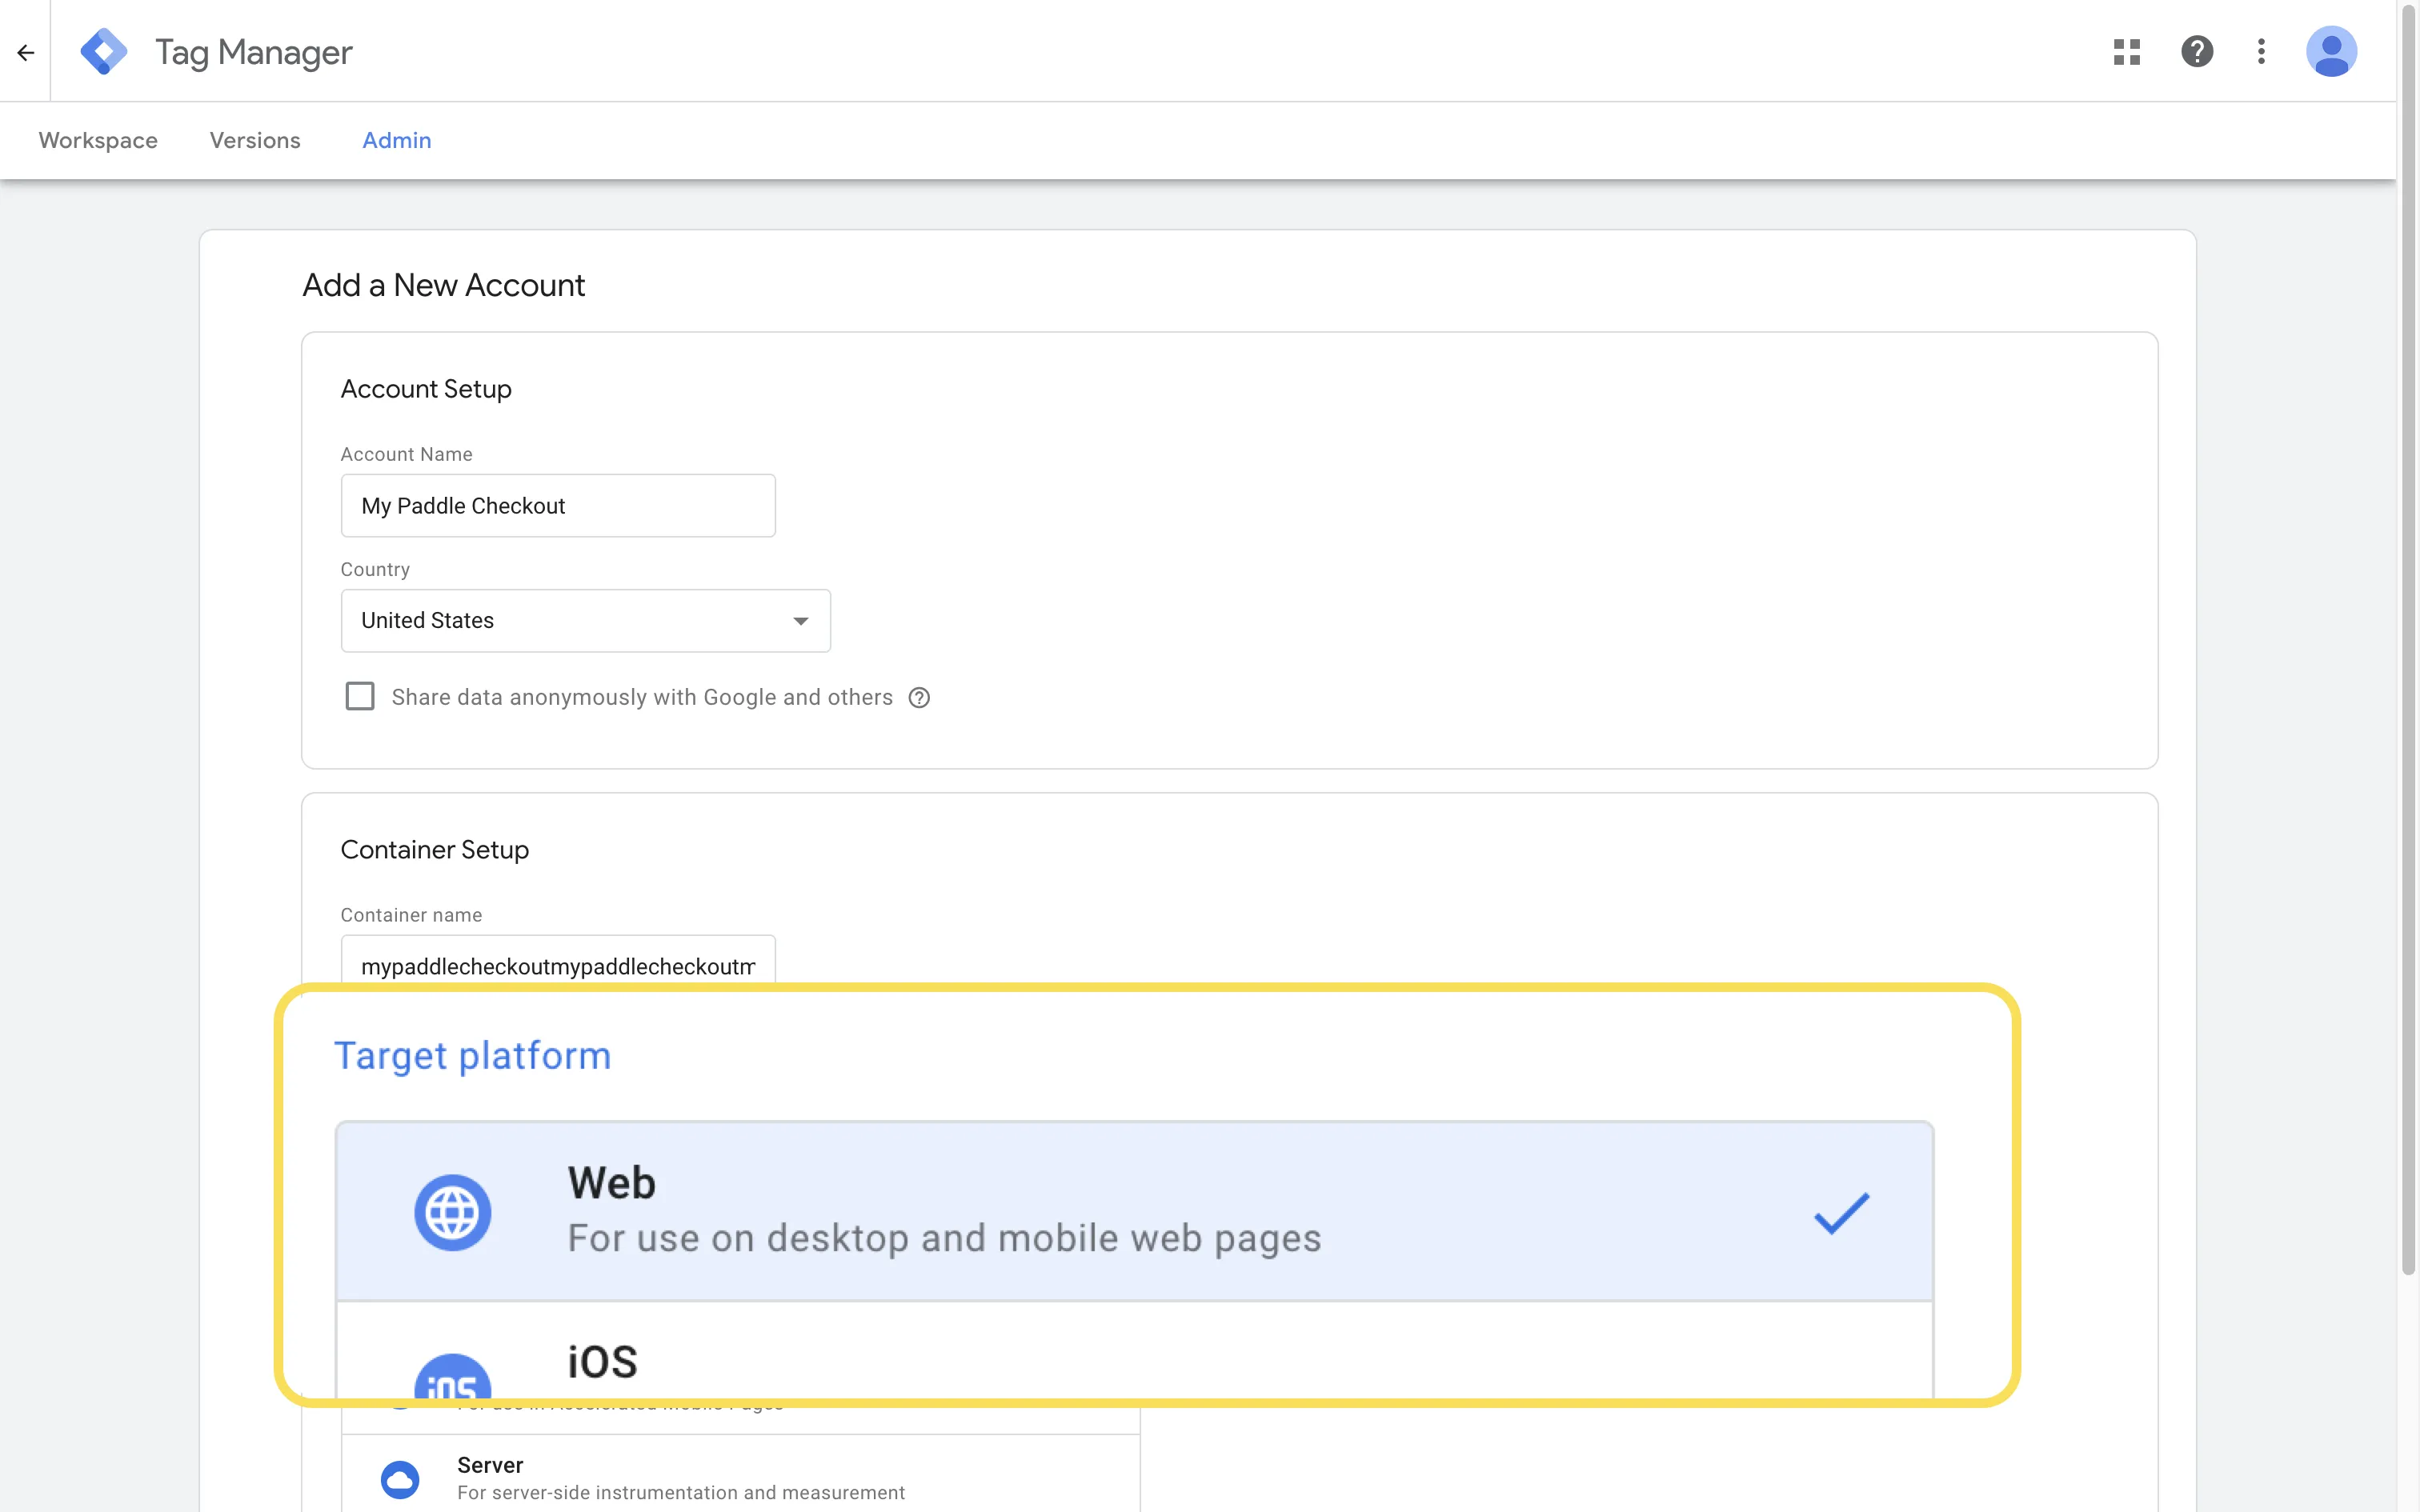Open the Admin tab
This screenshot has width=2420, height=1512.
(397, 140)
